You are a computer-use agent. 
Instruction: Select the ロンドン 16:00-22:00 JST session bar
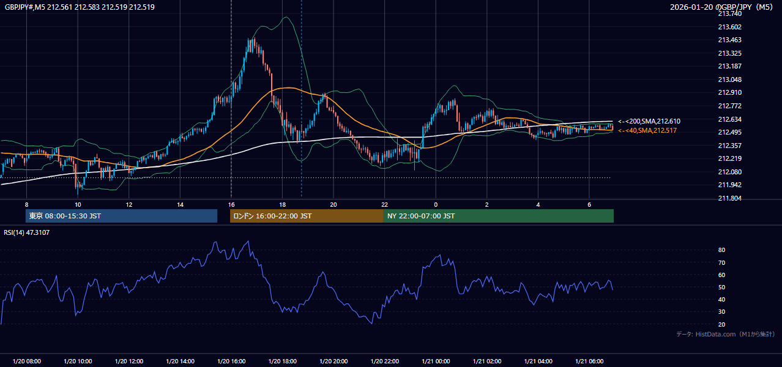[x=307, y=216]
